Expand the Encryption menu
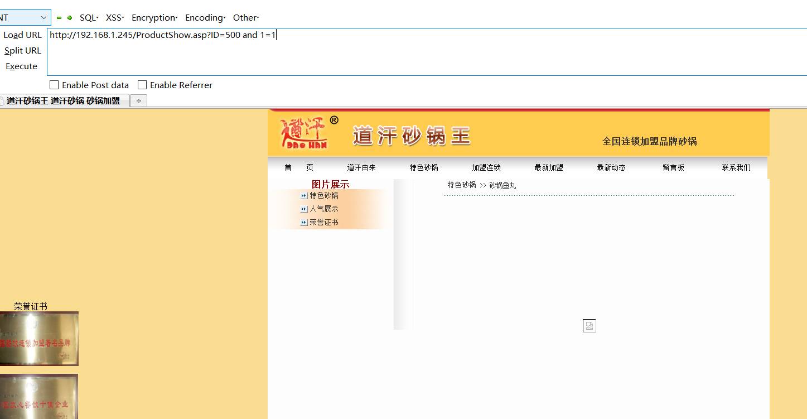 [x=154, y=18]
